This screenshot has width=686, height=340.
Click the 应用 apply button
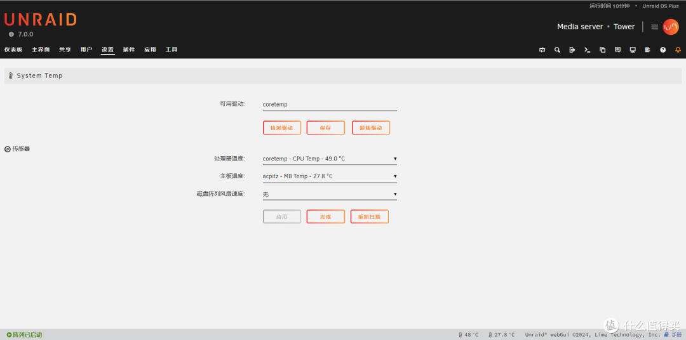[x=282, y=217]
